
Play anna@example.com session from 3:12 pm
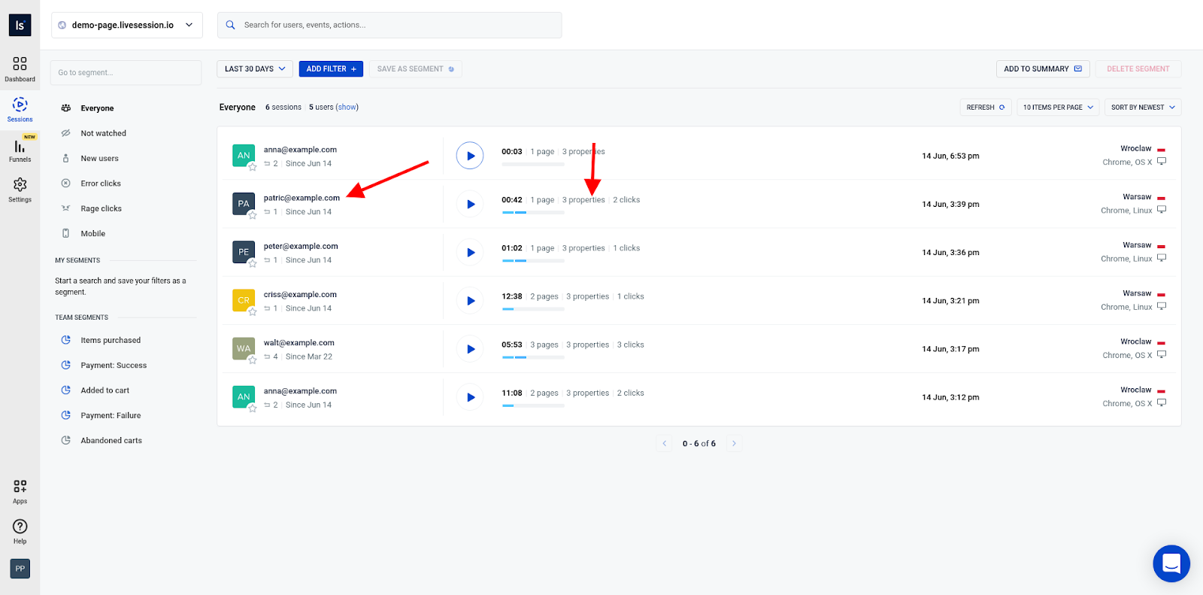(x=470, y=397)
